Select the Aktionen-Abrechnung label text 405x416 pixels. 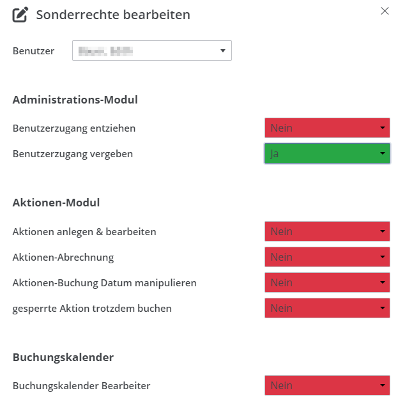[63, 257]
